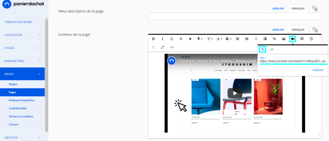Click the video URL input field

293,61
